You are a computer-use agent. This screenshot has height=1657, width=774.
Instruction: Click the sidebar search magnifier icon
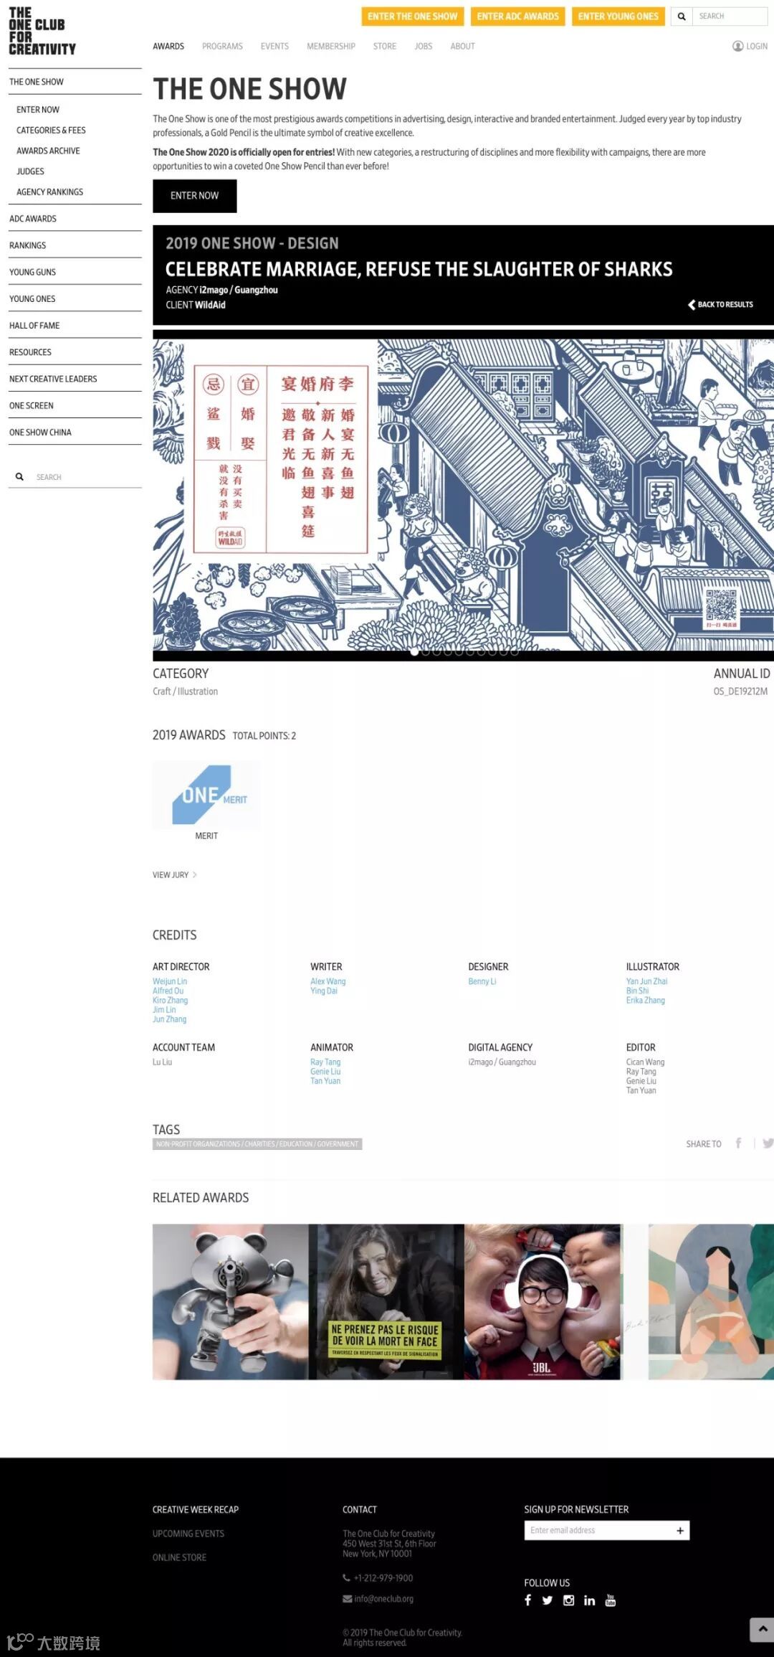pyautogui.click(x=19, y=477)
